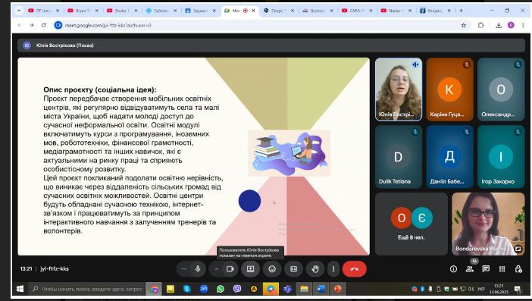Click the Windows taskbar search field

pyautogui.click(x=87, y=289)
